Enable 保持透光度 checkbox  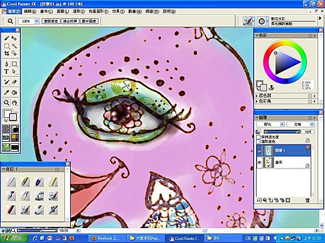click(259, 137)
